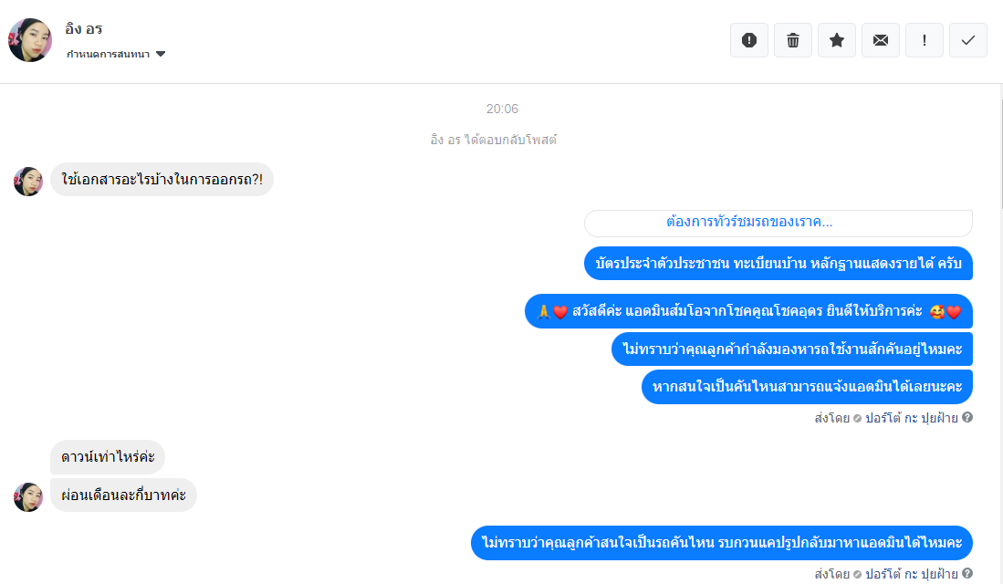Click customer avatar next to ผ่อนเดือนละกี่บาทค่ะ

28,497
